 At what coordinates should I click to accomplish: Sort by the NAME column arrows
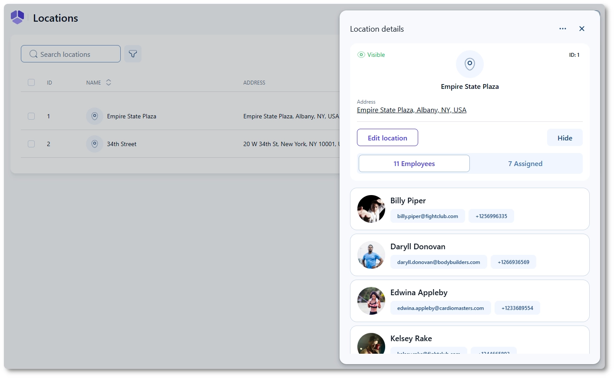tap(109, 82)
